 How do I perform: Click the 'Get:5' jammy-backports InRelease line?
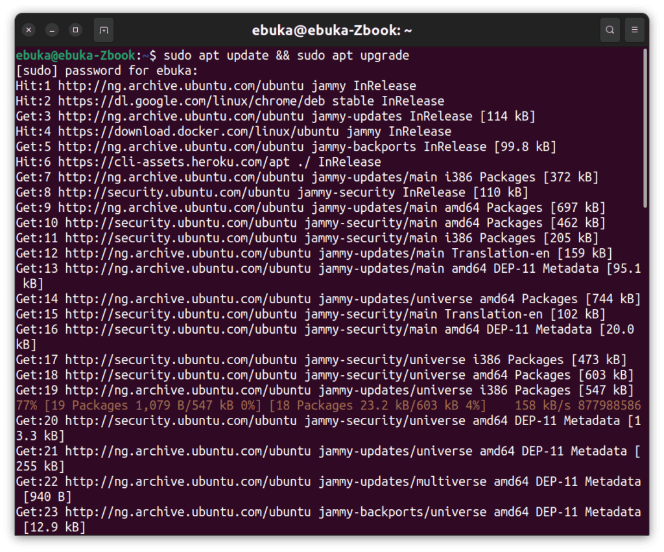(x=286, y=147)
